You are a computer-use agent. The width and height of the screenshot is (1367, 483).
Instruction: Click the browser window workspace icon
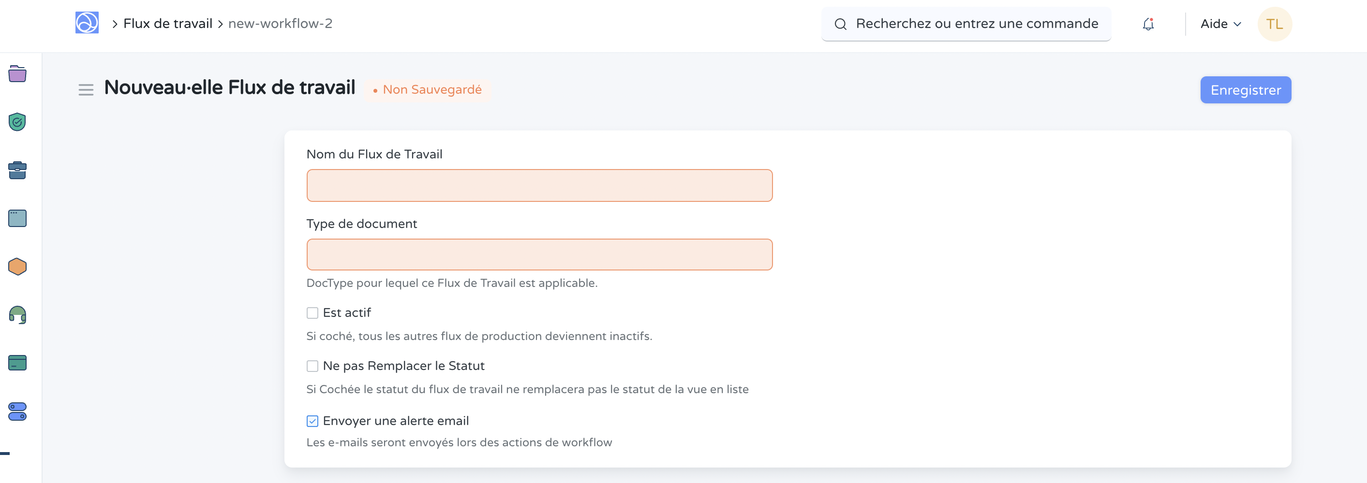coord(17,218)
